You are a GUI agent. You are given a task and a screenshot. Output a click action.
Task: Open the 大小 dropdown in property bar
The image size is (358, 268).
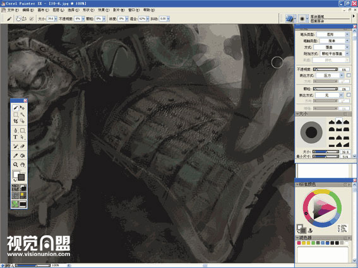point(56,19)
